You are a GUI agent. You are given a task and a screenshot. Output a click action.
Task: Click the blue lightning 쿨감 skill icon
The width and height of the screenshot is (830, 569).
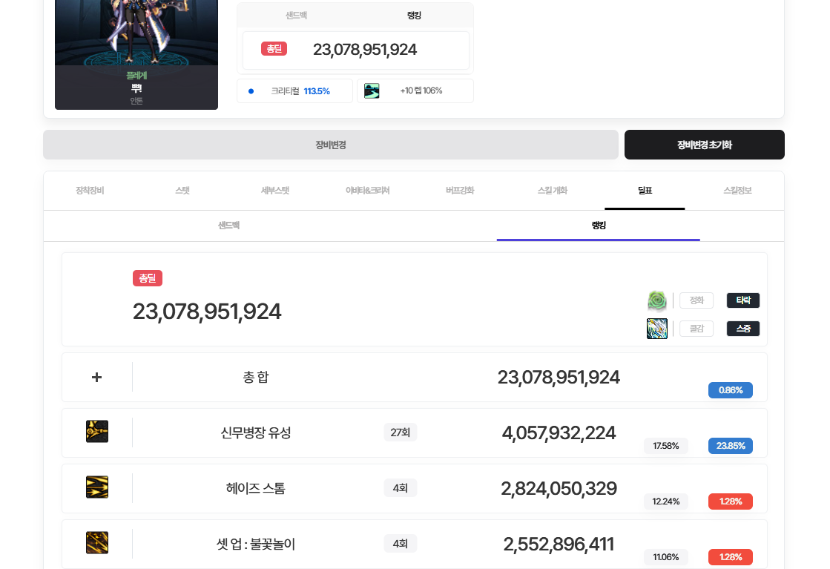(657, 329)
